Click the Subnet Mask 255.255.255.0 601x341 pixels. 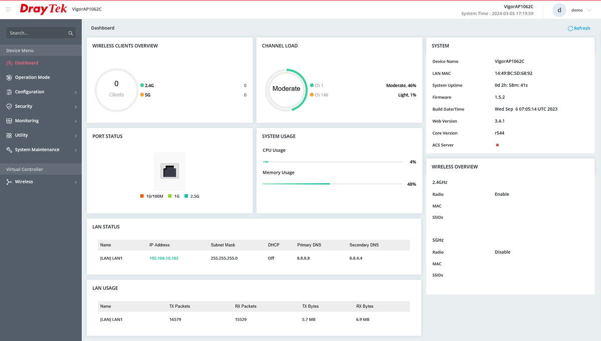(224, 258)
